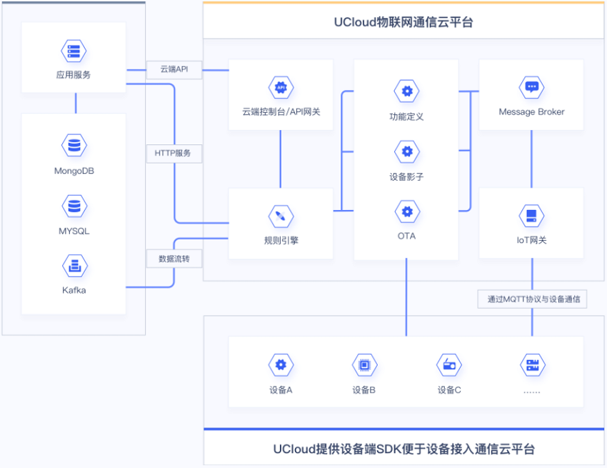Click the MongoDB text label

tap(74, 171)
